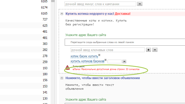
Task: Collapse the 'Купить котика недорого у нас!' ad block
Action: (x=62, y=13)
